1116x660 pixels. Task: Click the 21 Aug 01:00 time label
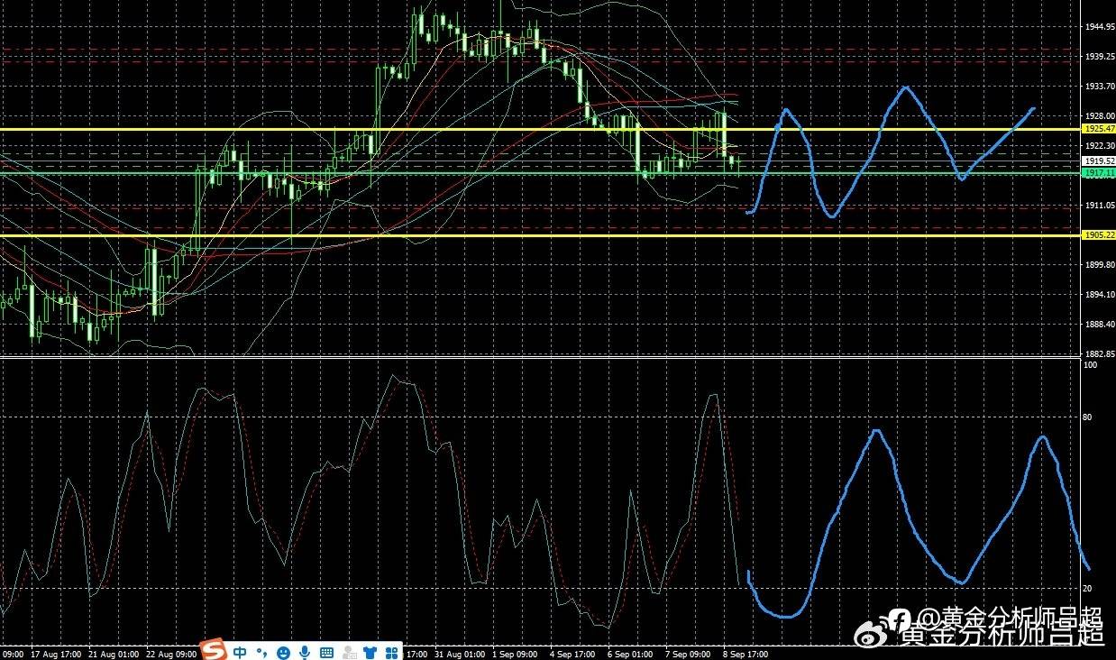coord(114,654)
